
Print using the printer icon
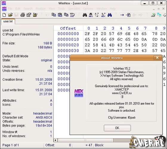tap(23, 15)
